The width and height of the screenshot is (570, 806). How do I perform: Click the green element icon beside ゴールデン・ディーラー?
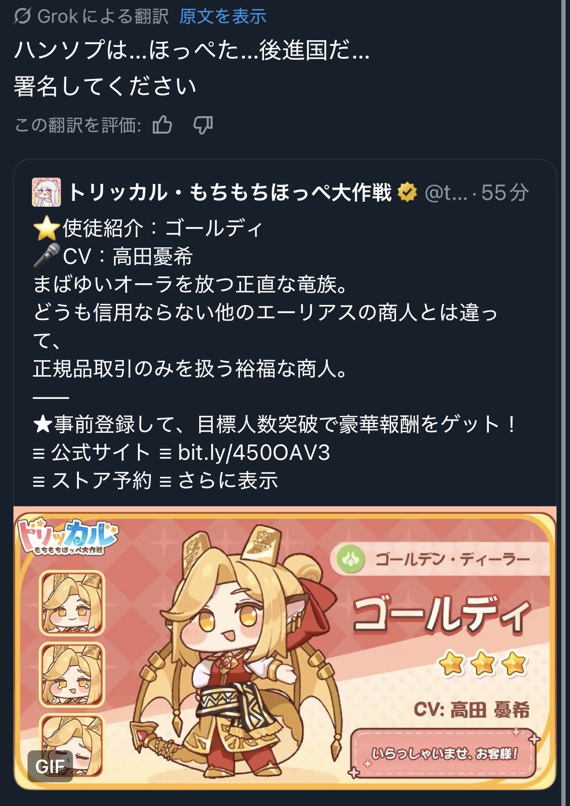coord(351,559)
